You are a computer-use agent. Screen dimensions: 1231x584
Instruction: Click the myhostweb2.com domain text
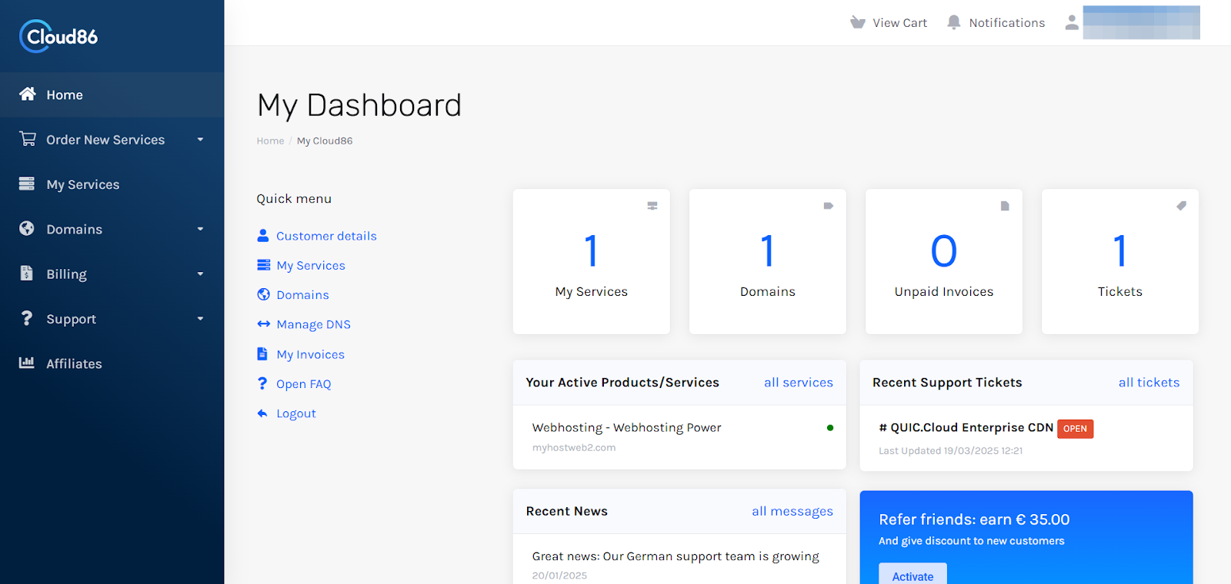coord(574,447)
